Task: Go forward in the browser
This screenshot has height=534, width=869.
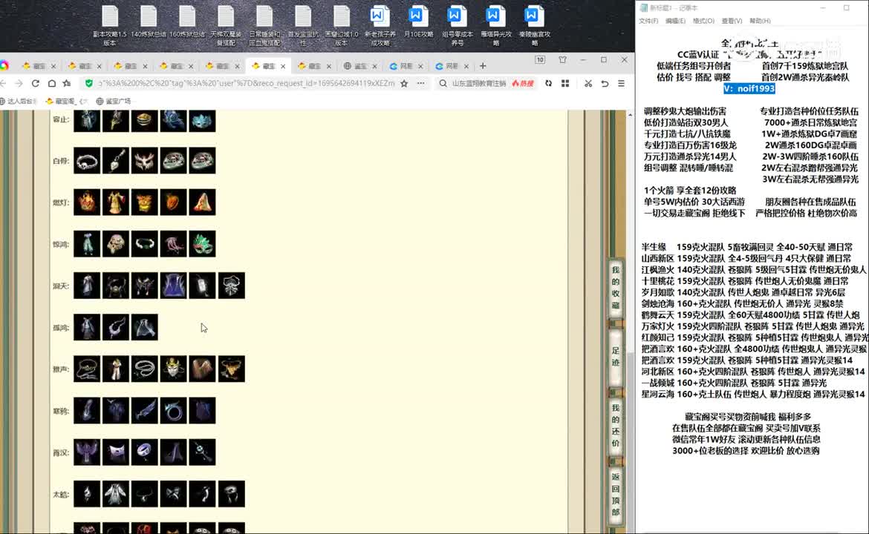Action: tap(19, 84)
